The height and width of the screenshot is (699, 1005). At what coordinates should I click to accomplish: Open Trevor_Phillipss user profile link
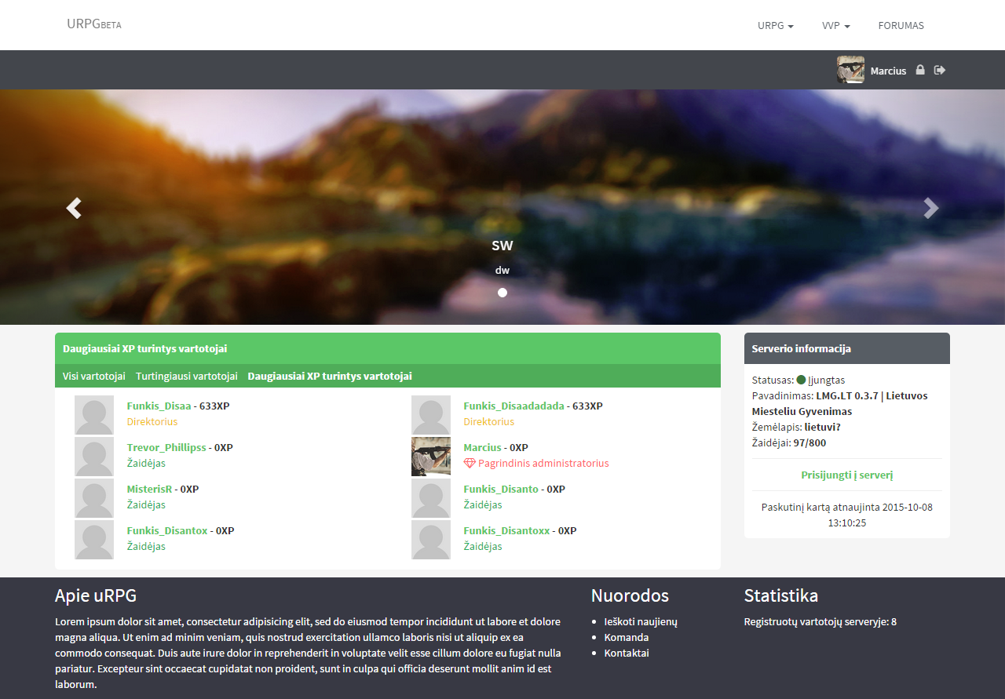tap(166, 447)
